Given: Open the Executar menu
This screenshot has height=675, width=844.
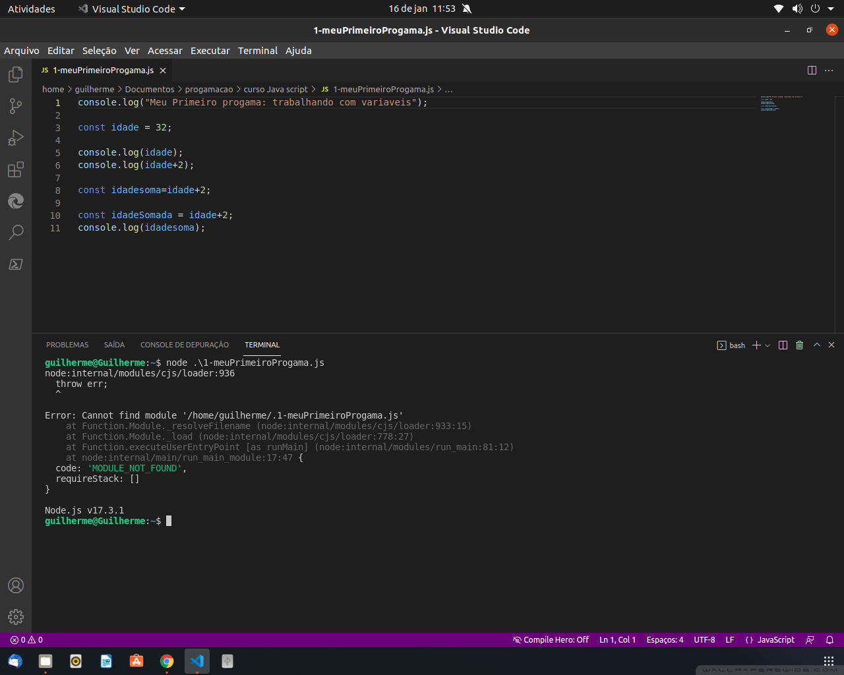Looking at the screenshot, I should [x=210, y=51].
